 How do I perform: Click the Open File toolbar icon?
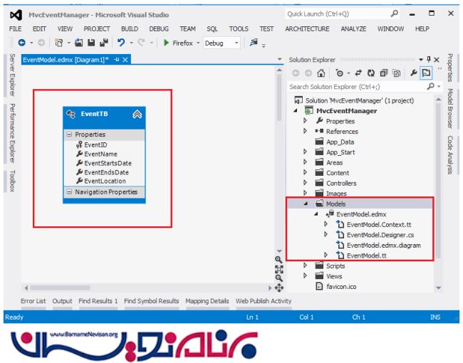(x=78, y=43)
